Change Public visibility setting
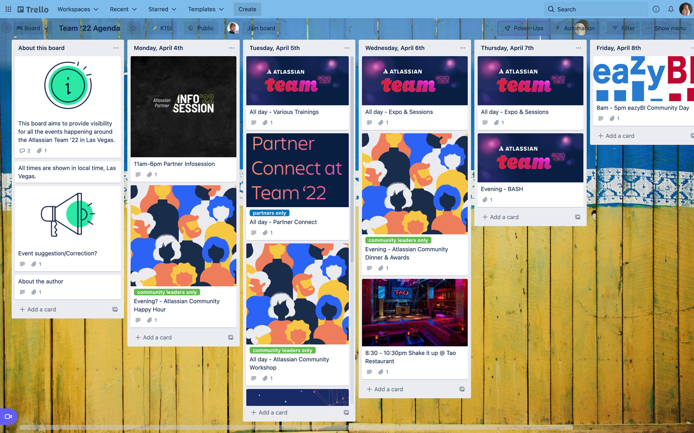The image size is (694, 433). (x=201, y=28)
